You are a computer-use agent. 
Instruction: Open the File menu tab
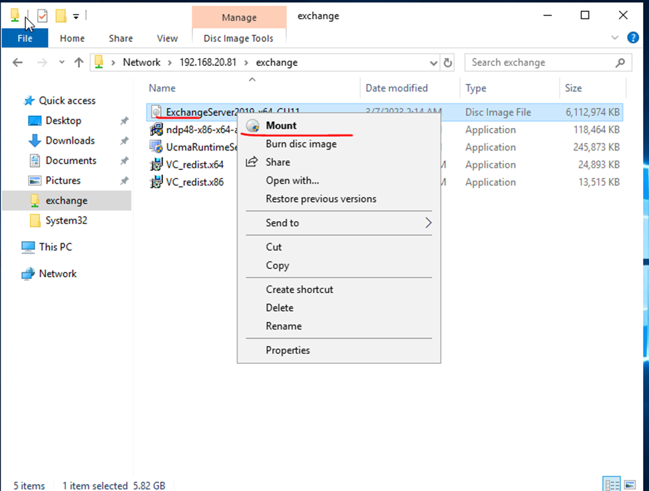point(25,39)
